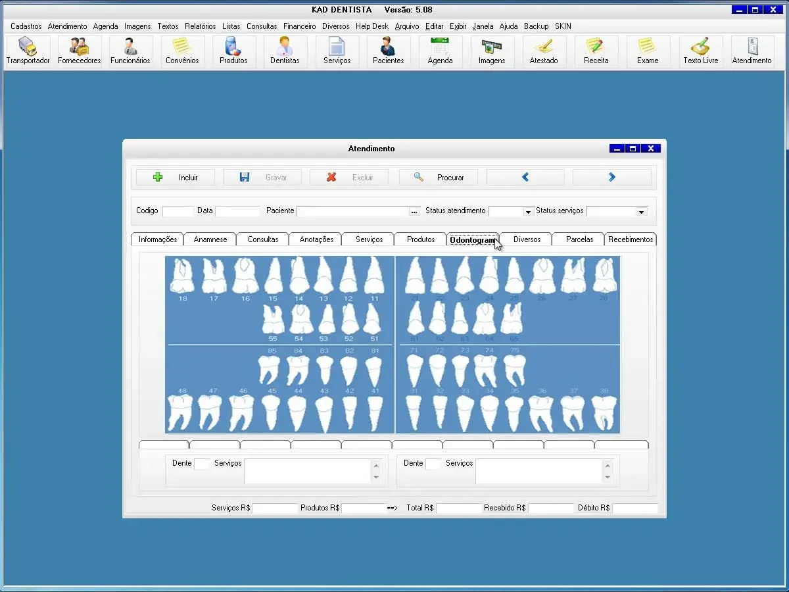
Task: Expand the Status atendimento dropdown
Action: click(x=527, y=212)
